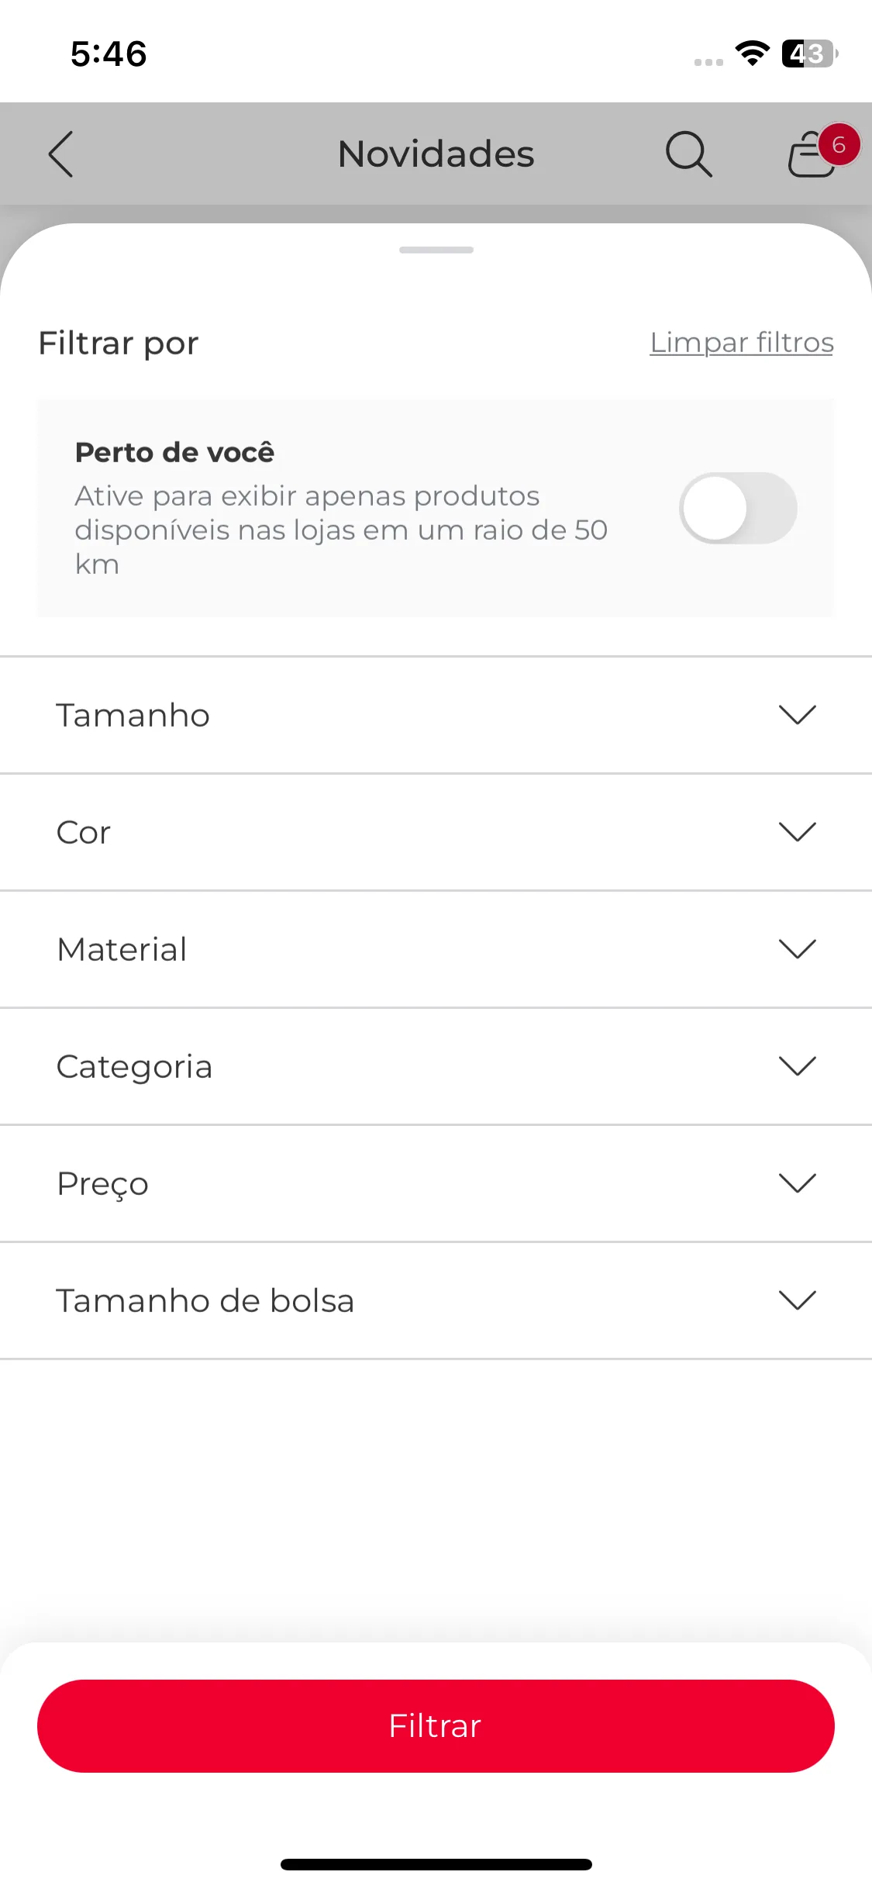This screenshot has width=872, height=1889.
Task: Tap the sheet drag handle bar
Action: (436, 250)
